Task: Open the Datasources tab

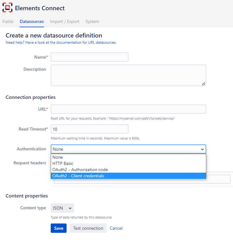Action: point(32,22)
